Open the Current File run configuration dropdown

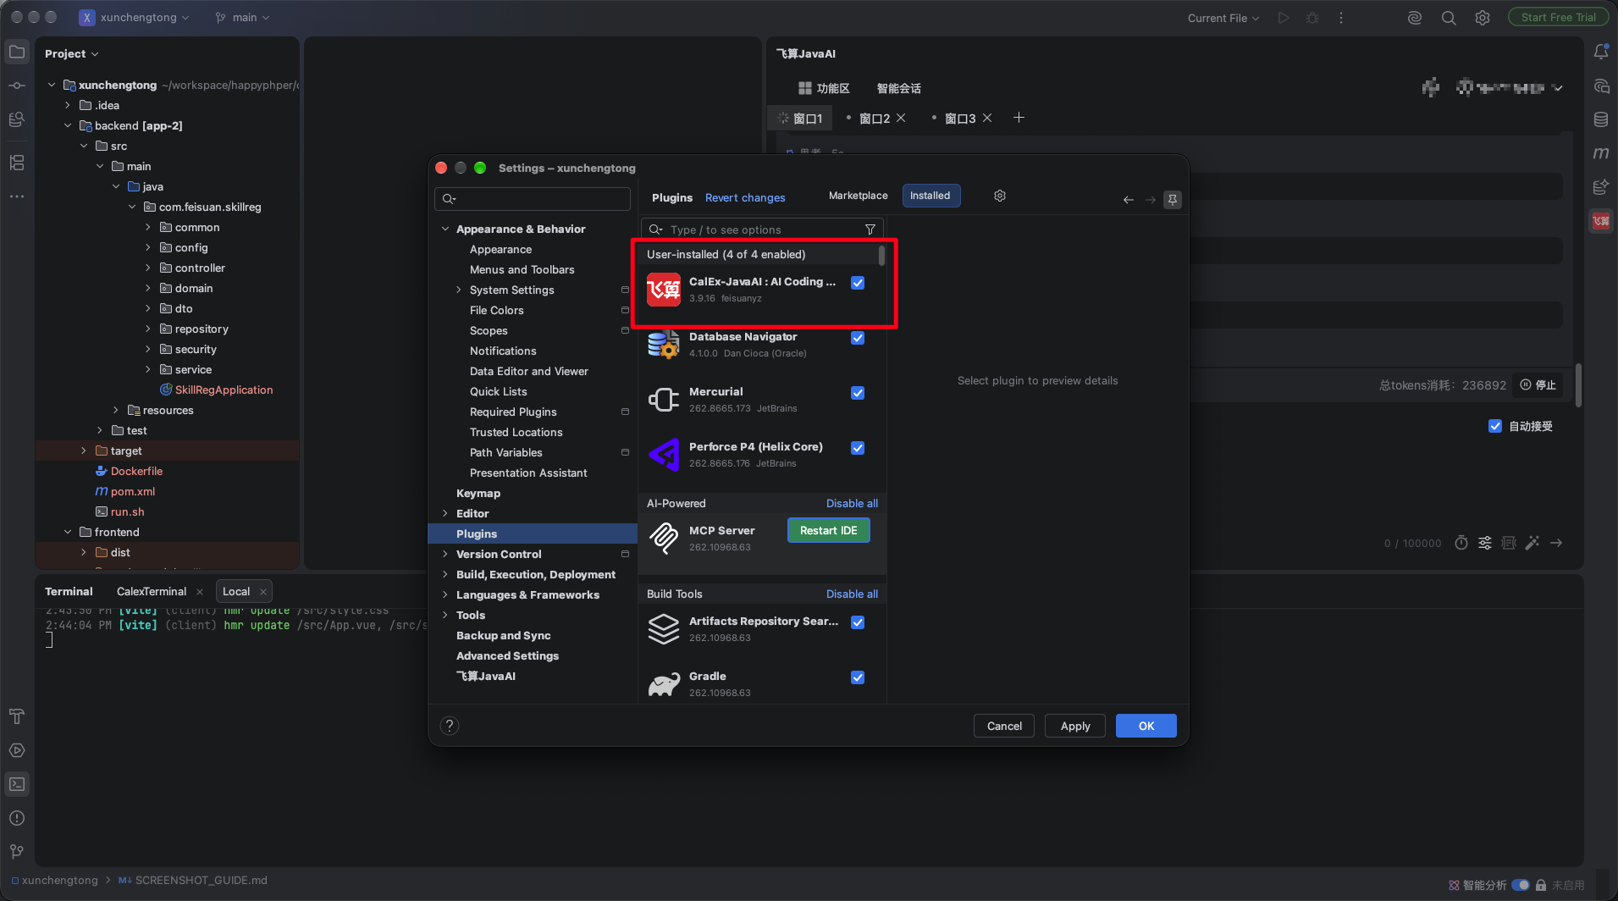[1223, 18]
